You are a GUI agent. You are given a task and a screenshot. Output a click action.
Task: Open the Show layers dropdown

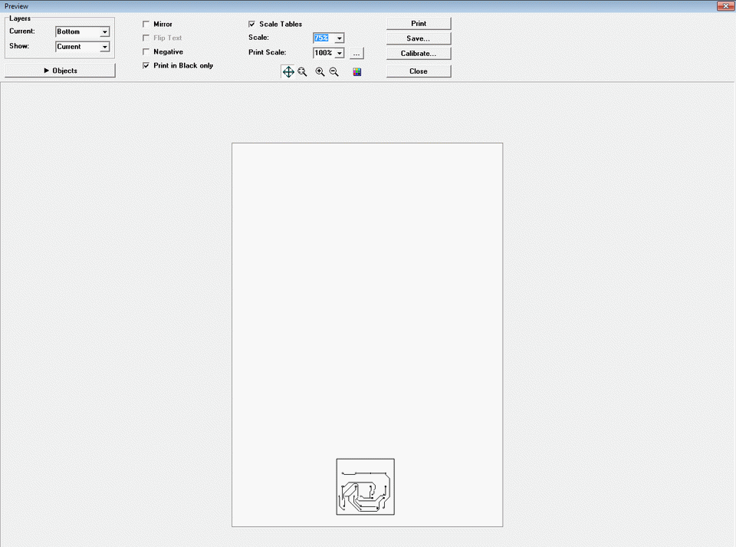pyautogui.click(x=83, y=47)
